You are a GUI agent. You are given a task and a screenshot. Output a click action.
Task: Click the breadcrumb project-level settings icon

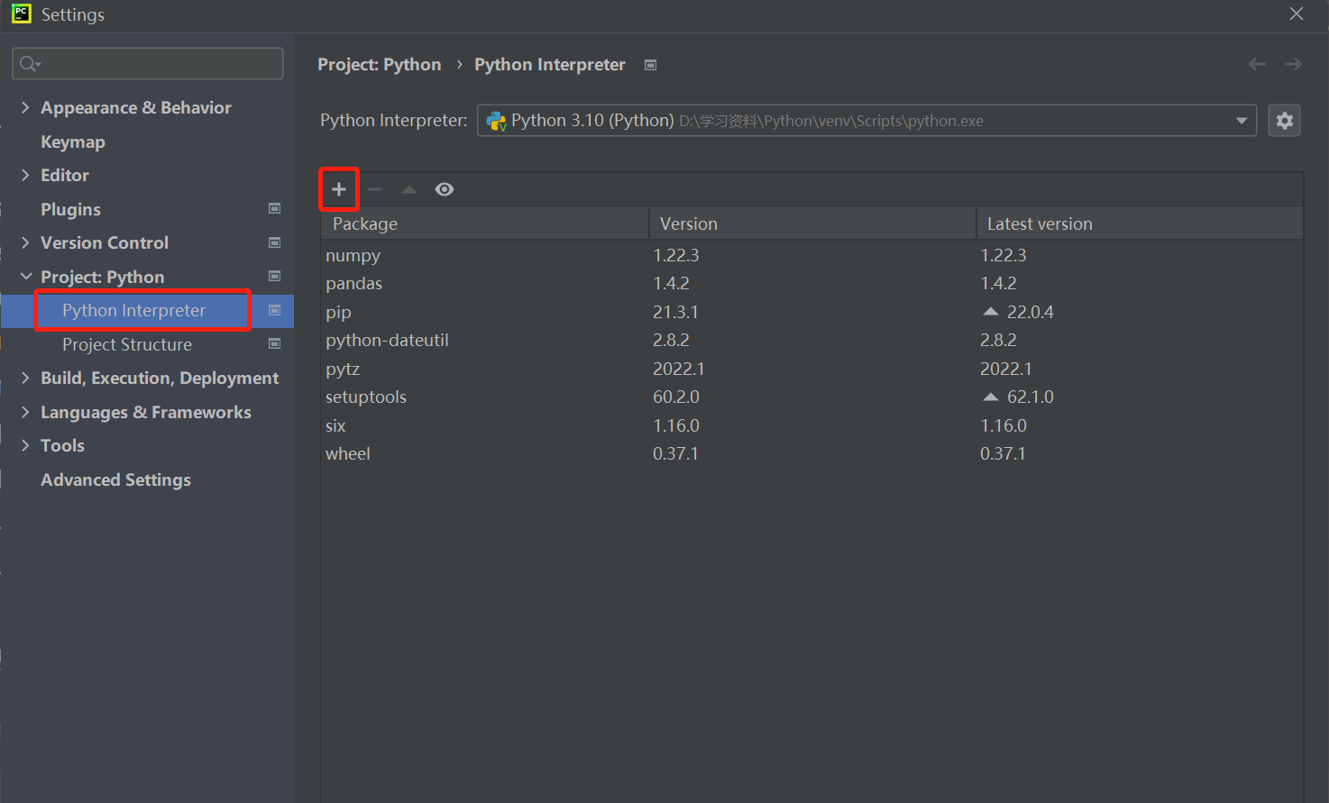(x=651, y=65)
